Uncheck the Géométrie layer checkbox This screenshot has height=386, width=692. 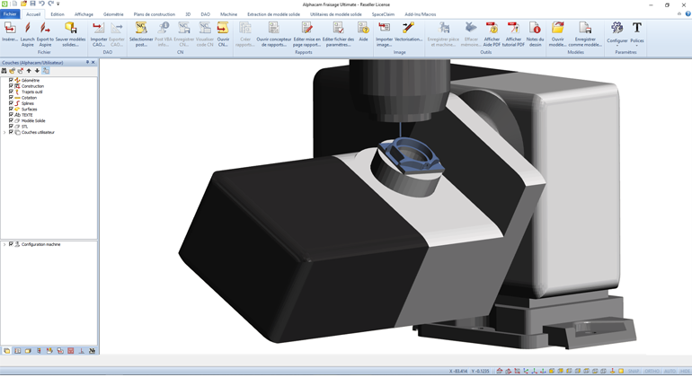[x=11, y=81]
